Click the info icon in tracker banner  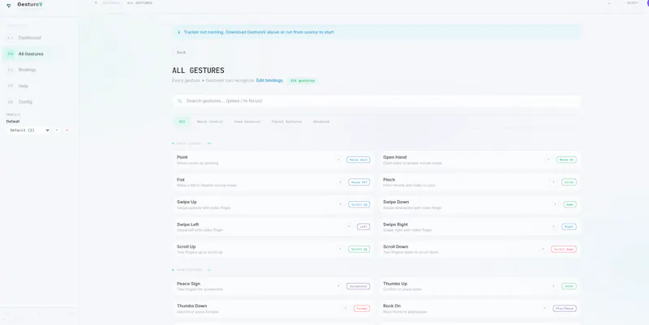click(x=178, y=32)
